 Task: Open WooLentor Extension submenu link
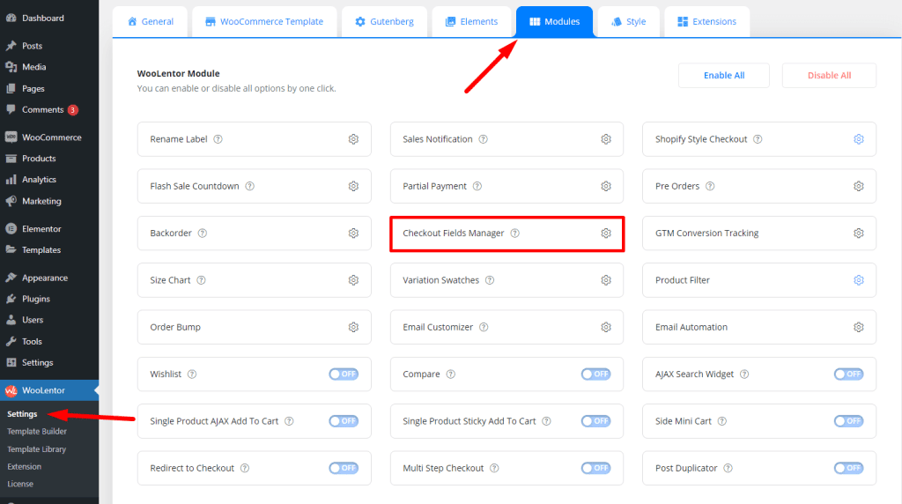click(24, 467)
